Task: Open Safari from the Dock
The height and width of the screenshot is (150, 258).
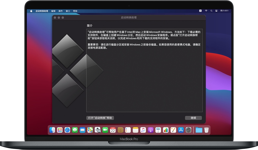Action: [67, 130]
